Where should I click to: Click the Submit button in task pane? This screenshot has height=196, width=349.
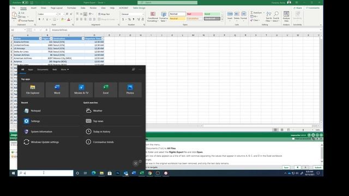(x=317, y=167)
